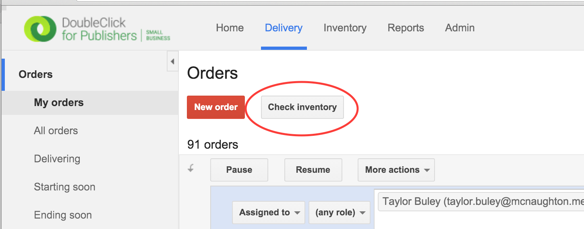584x229 pixels.
Task: Select My orders in sidebar
Action: click(59, 102)
